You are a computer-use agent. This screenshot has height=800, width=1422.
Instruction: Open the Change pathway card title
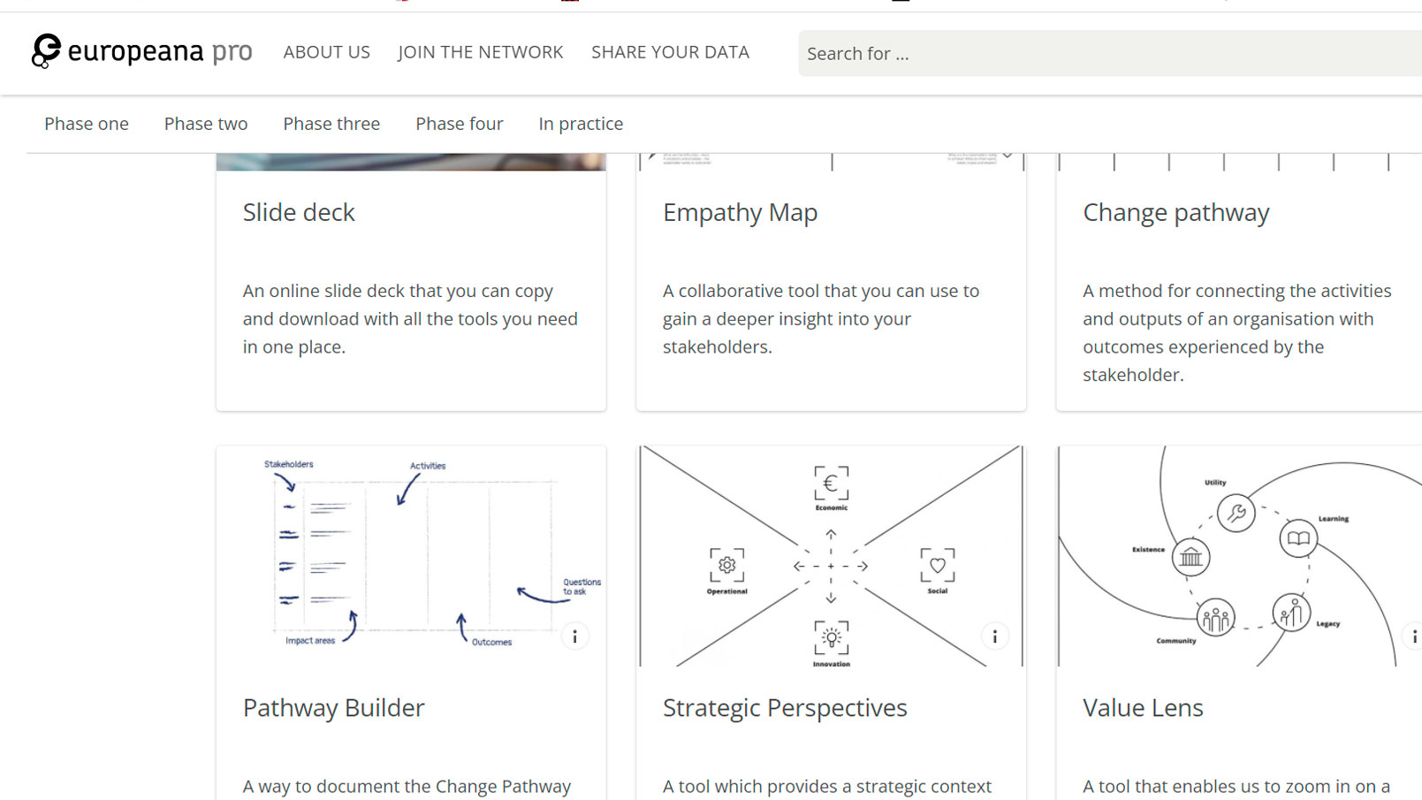[x=1175, y=213]
